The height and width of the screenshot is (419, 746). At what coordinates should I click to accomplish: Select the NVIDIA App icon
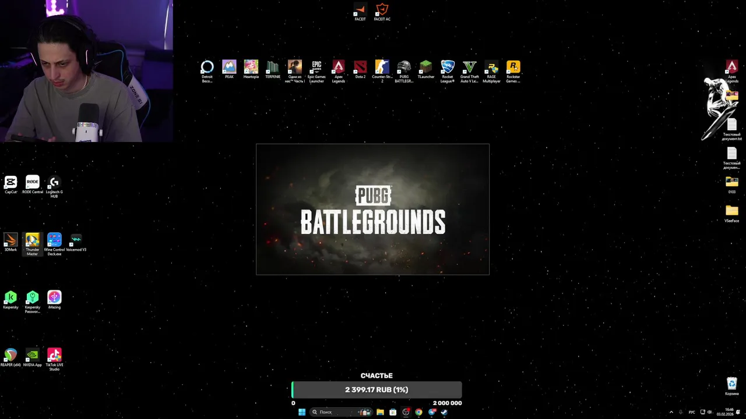pos(33,358)
